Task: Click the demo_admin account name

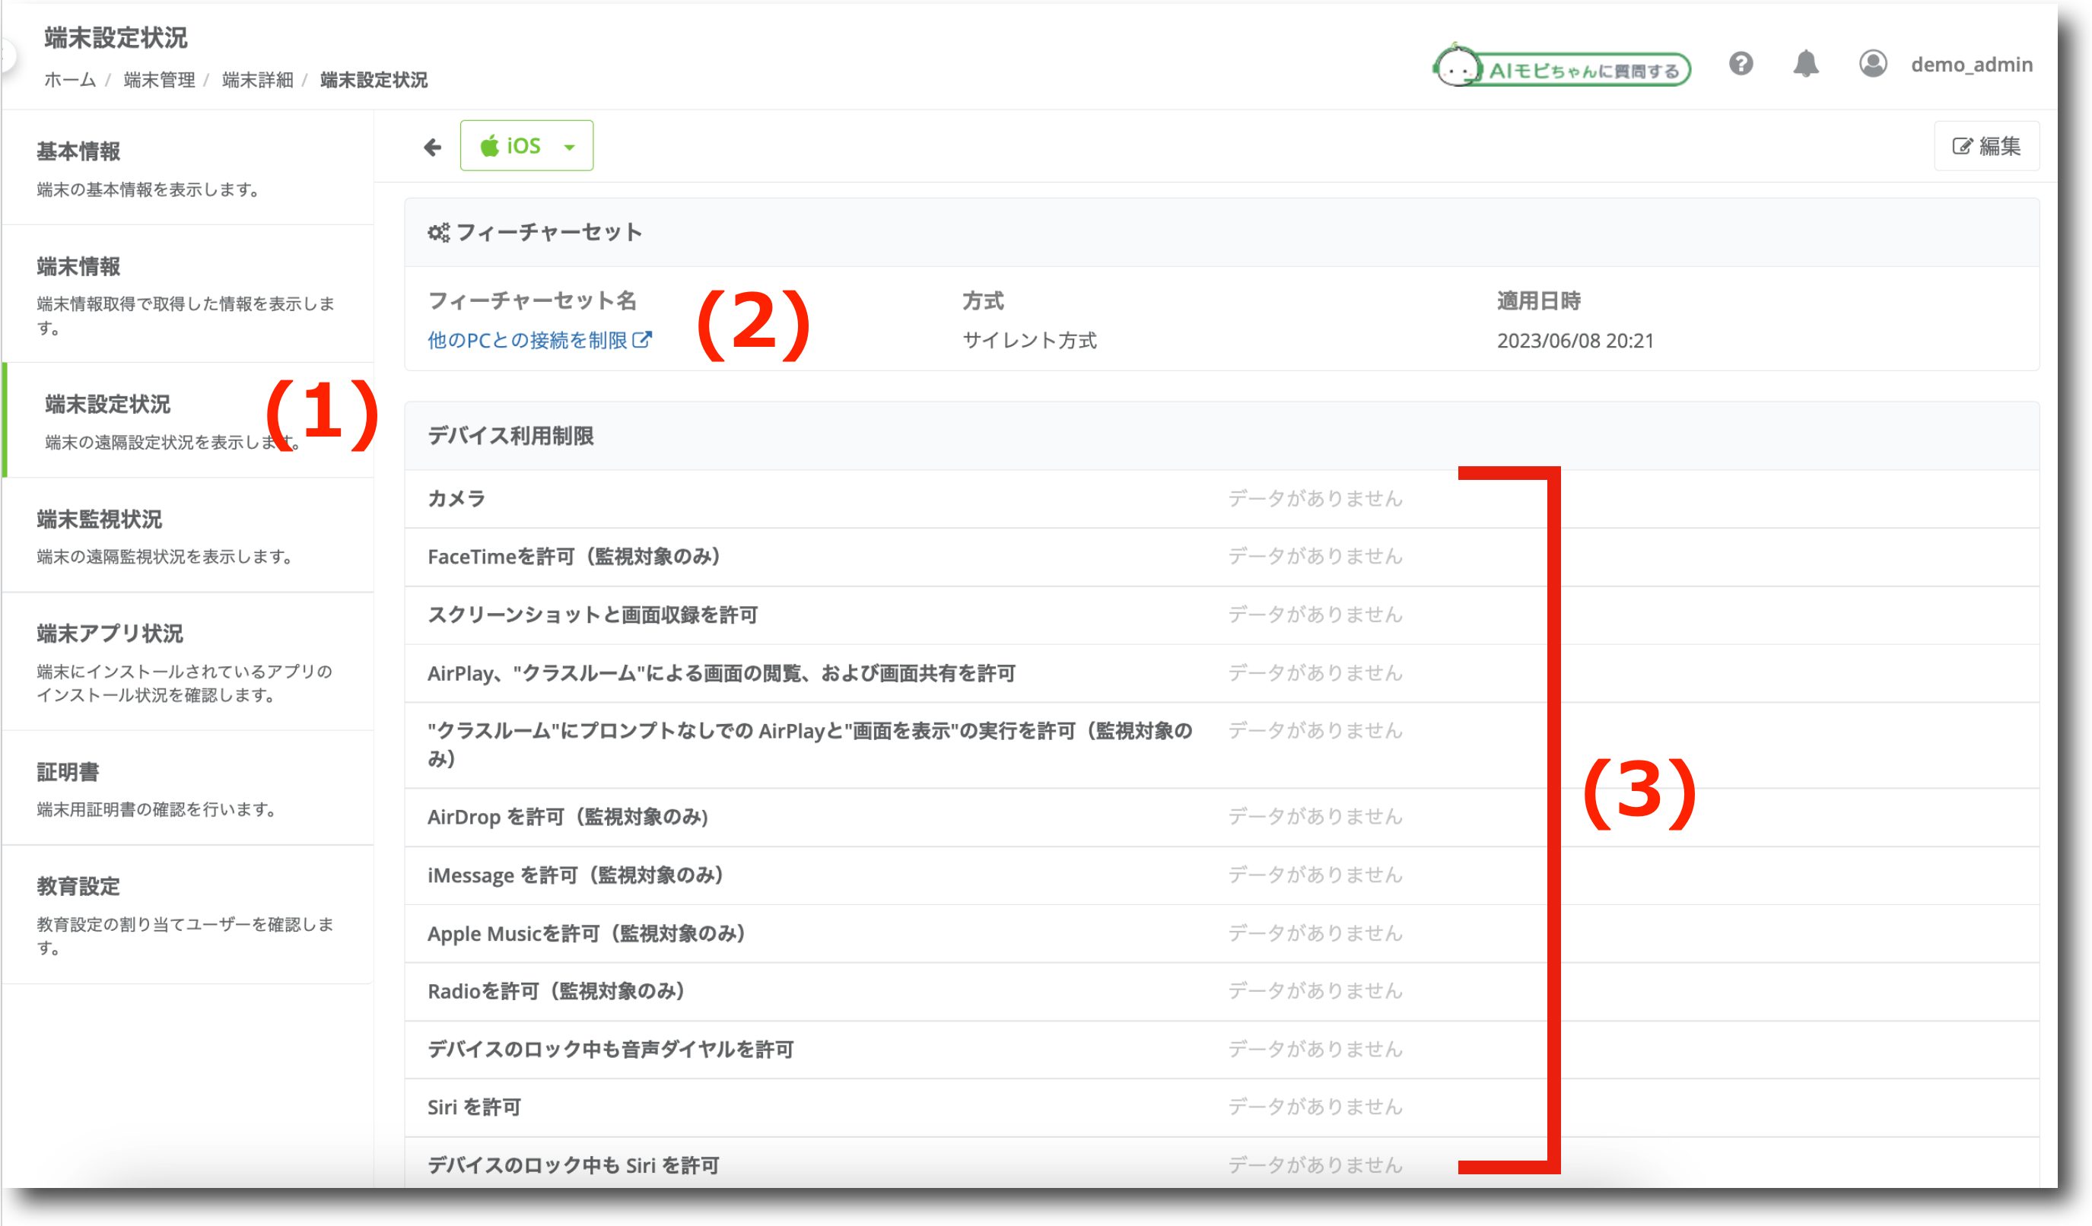Action: click(x=1972, y=65)
